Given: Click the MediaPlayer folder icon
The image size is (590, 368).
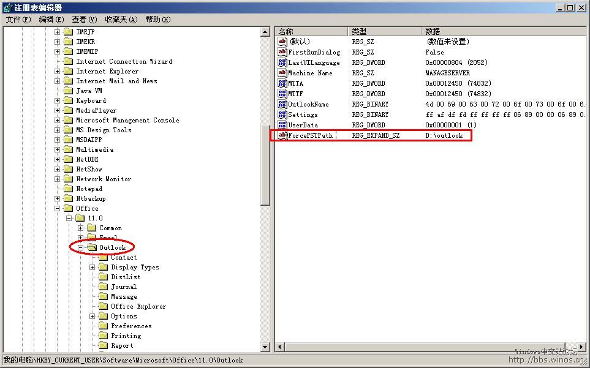Looking at the screenshot, I should (69, 110).
